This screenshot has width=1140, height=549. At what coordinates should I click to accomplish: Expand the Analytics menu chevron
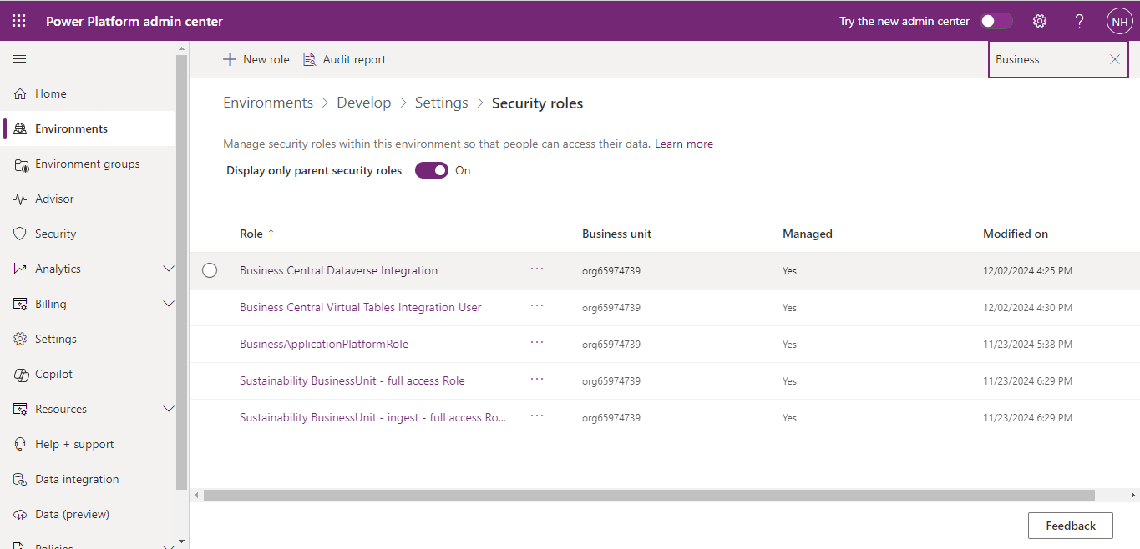click(x=169, y=269)
